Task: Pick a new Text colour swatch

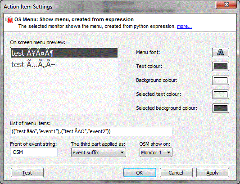Action: 220,67
